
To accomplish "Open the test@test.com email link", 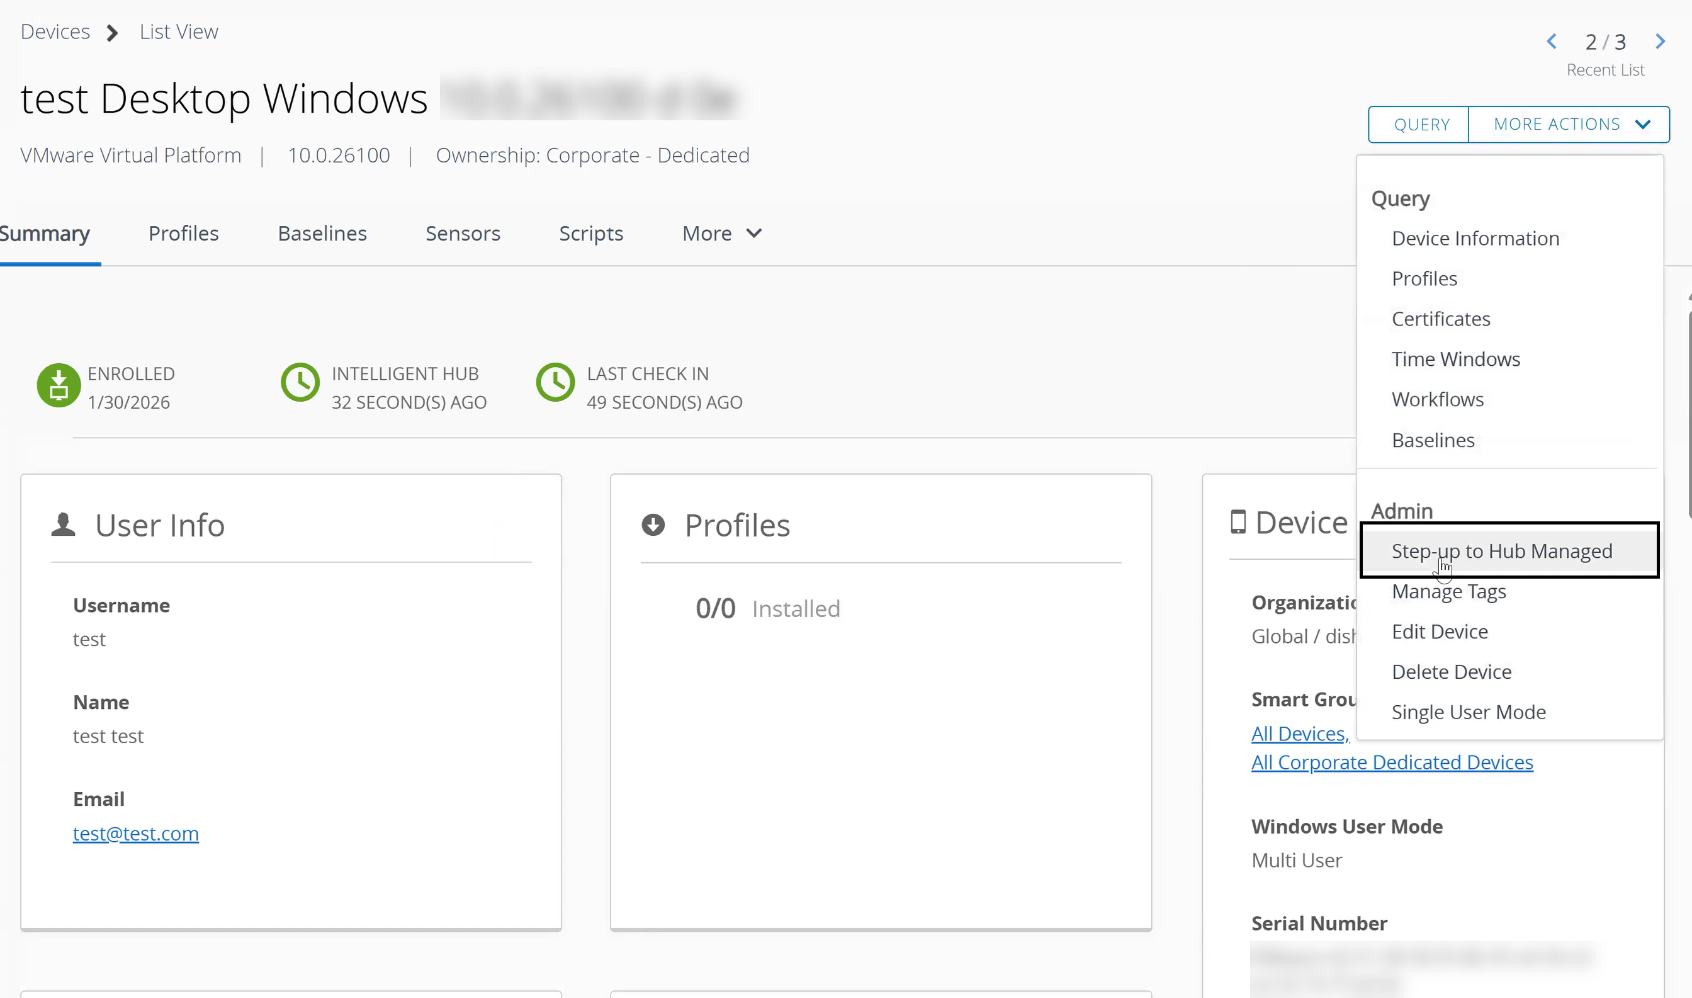I will [136, 833].
